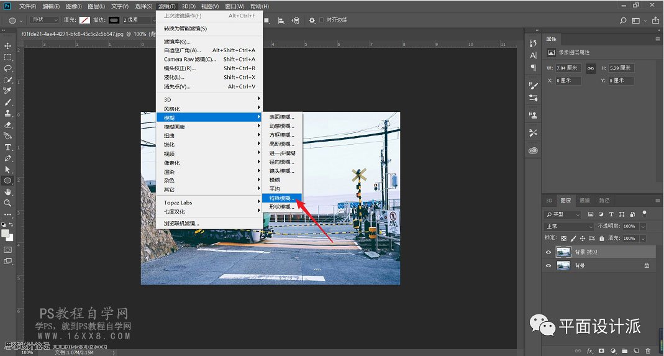Image resolution: width=664 pixels, height=356 pixels.
Task: Select the Hand tool
Action: (x=7, y=192)
